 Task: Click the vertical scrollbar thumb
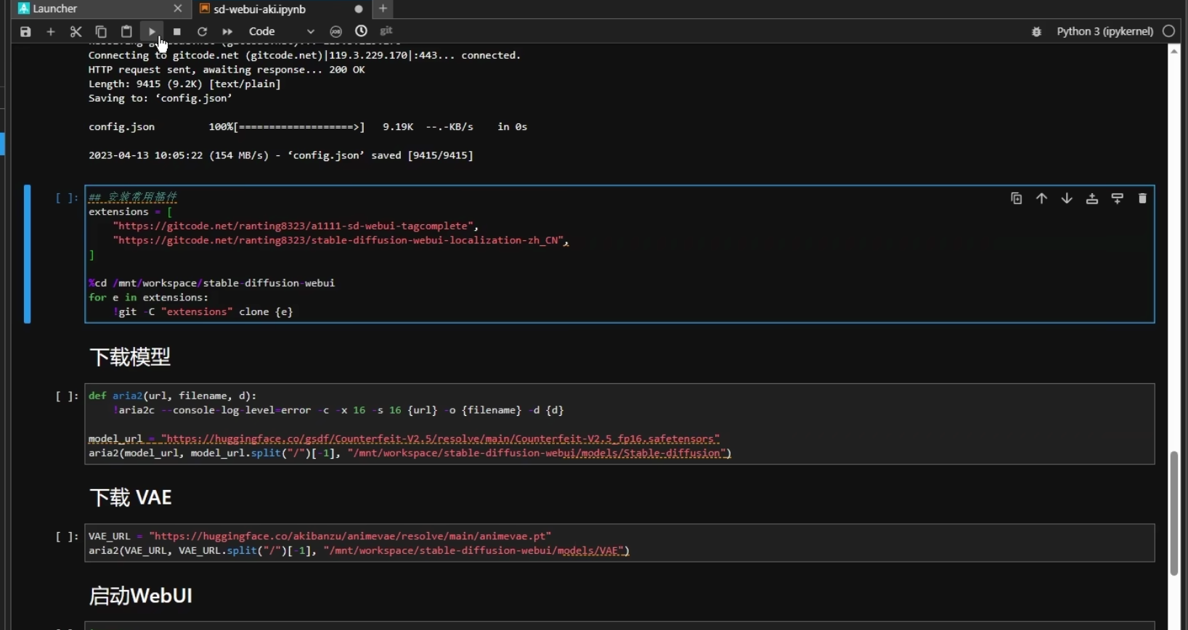point(1174,513)
